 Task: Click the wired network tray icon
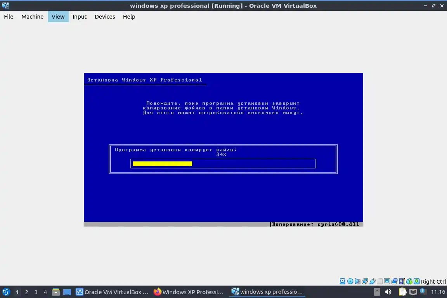(x=413, y=292)
